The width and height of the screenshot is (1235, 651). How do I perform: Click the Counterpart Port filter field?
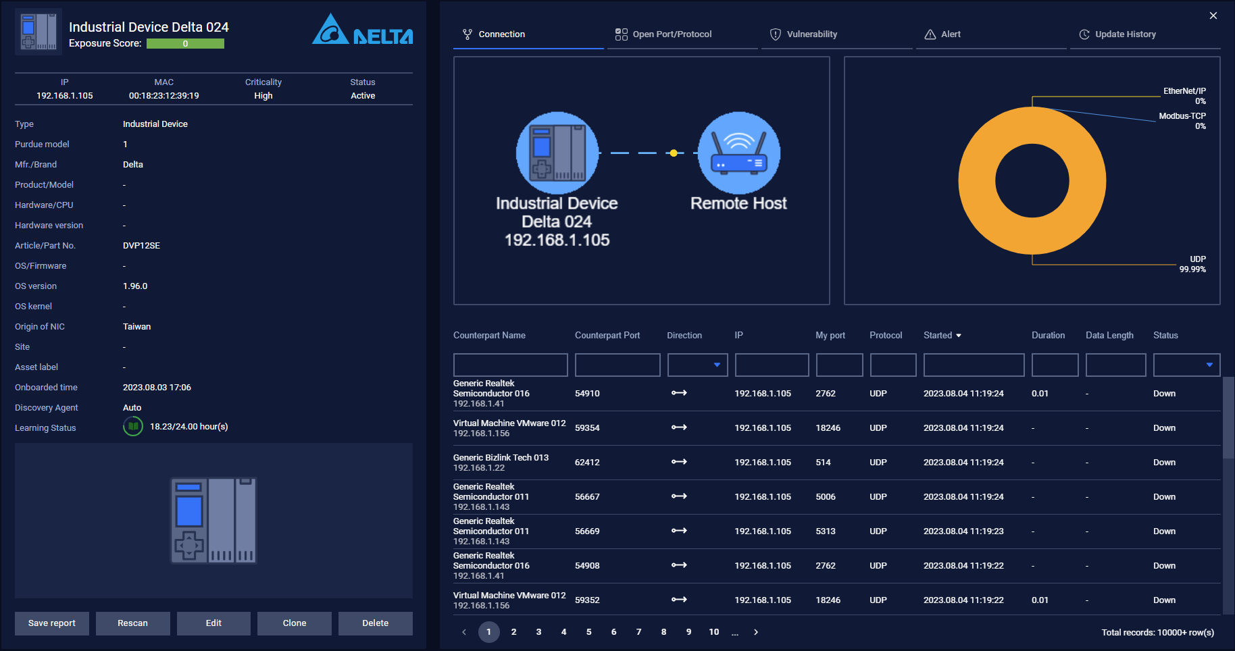pyautogui.click(x=617, y=365)
